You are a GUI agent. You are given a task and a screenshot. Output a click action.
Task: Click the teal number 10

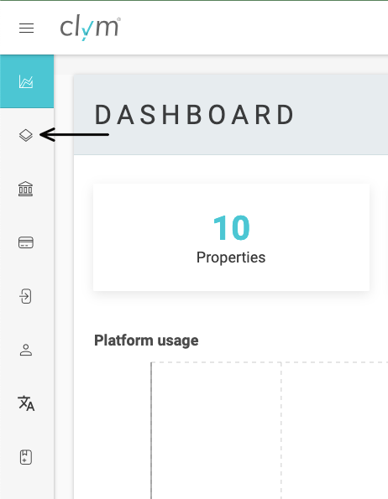point(231,228)
